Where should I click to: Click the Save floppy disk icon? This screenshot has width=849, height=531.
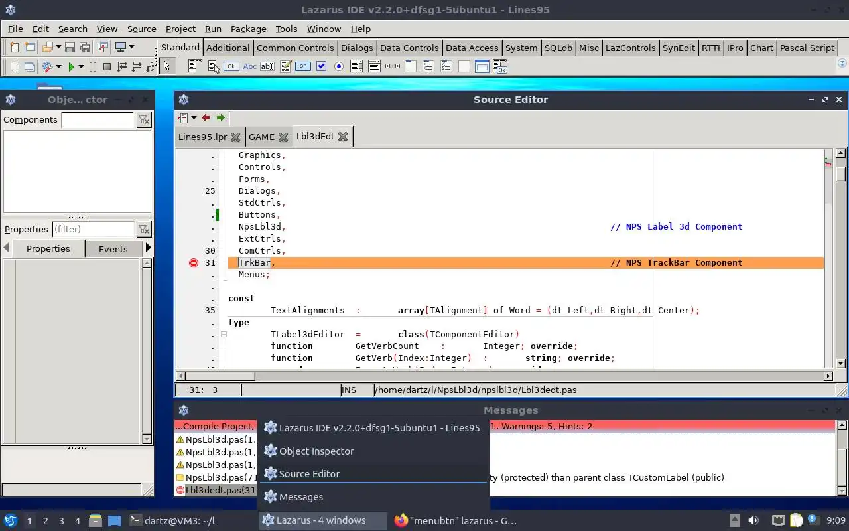pyautogui.click(x=70, y=47)
